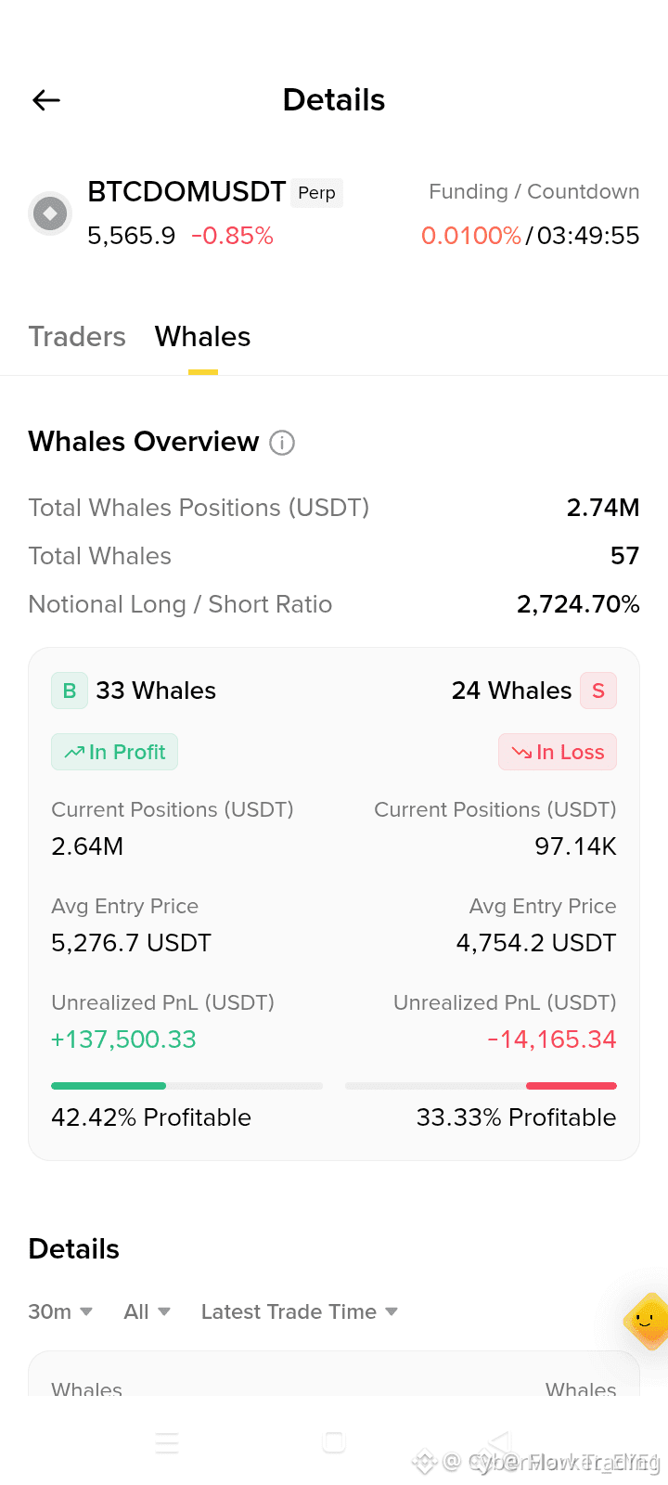Tap the Android recents menu icon
This screenshot has height=1485, width=668.
pos(167,1442)
